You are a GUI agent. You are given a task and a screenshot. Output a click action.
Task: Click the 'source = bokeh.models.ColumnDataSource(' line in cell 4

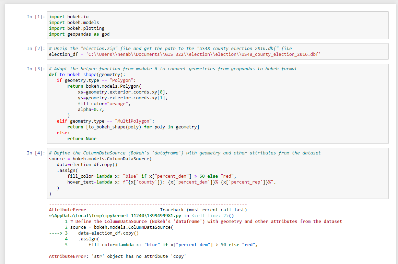tap(100, 159)
